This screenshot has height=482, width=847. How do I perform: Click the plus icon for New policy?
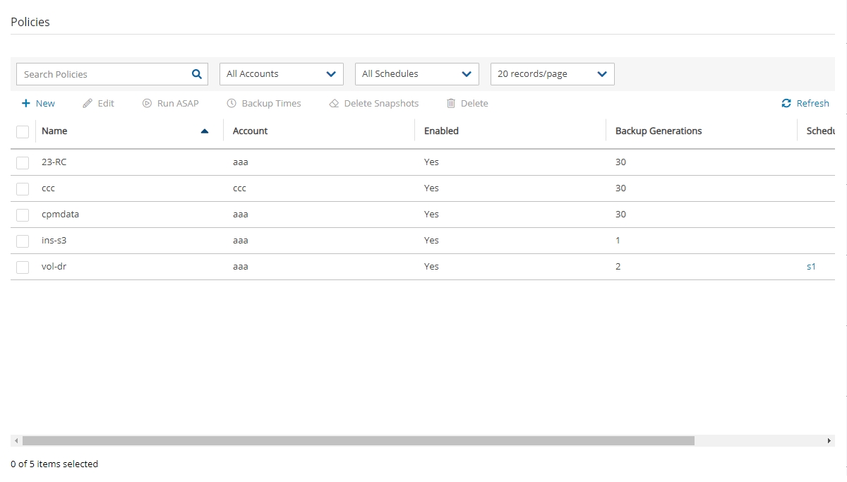pyautogui.click(x=26, y=104)
